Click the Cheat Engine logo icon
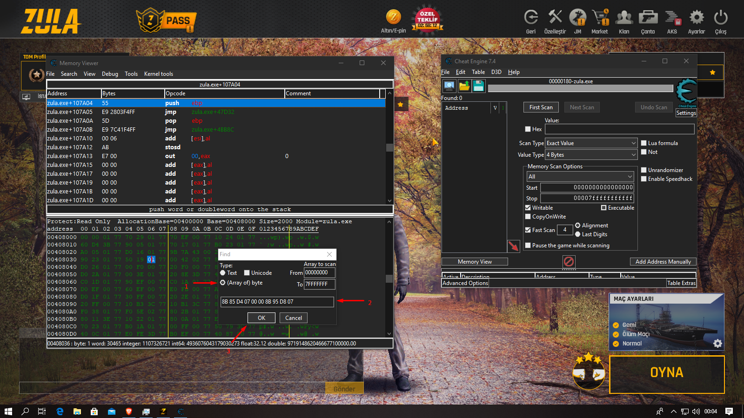Screen dimensions: 744x418 [x=687, y=92]
